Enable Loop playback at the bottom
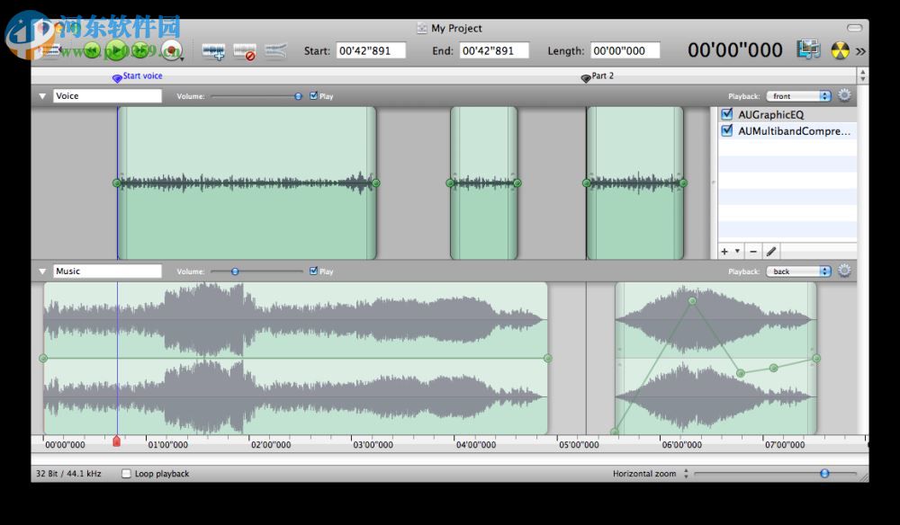Screen dimensions: 900x525 click(x=125, y=474)
